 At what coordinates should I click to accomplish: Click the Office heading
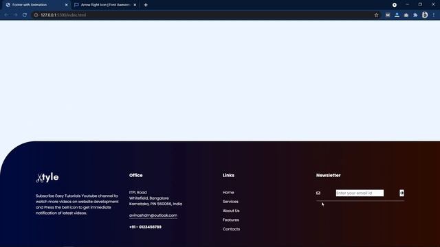(x=136, y=176)
